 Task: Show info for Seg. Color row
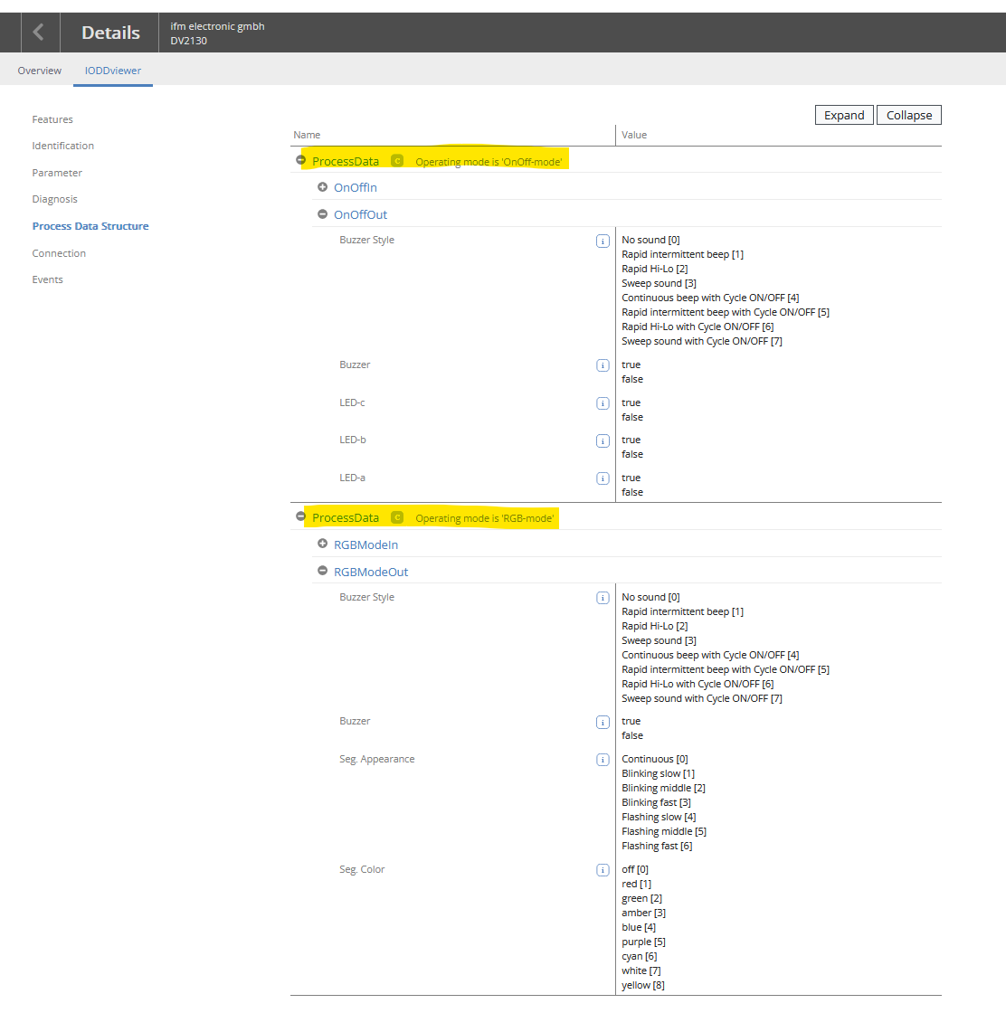click(603, 870)
